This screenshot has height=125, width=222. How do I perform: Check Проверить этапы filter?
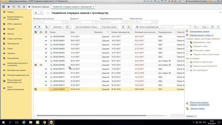tap(187, 46)
